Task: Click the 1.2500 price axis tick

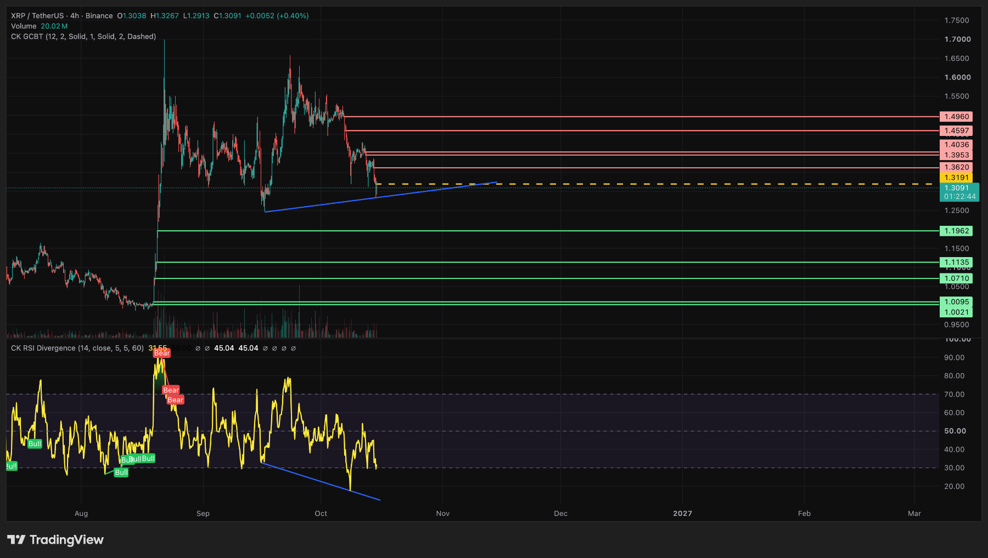Action: [957, 210]
